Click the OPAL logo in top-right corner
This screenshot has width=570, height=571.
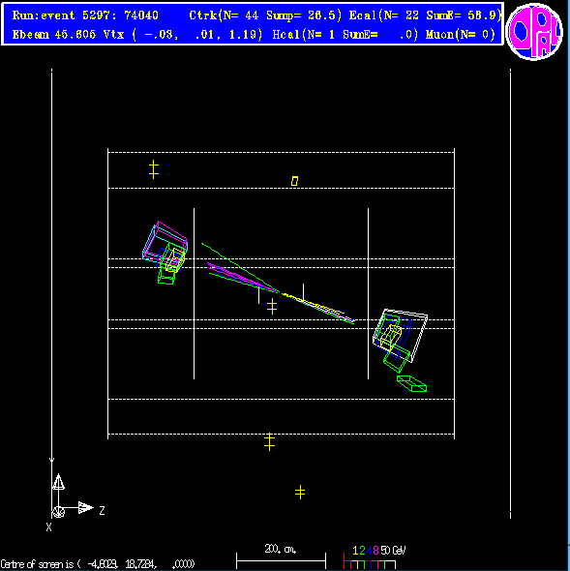point(534,31)
